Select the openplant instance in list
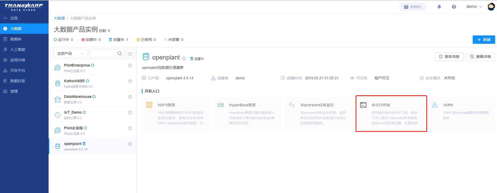The width and height of the screenshot is (497, 193). 93,146
